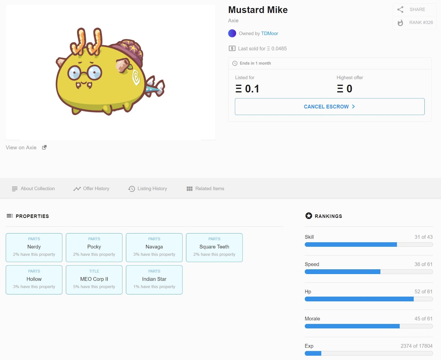Viewport: 441px width, 360px height.
Task: Click the View on Axie link
Action: 21,147
